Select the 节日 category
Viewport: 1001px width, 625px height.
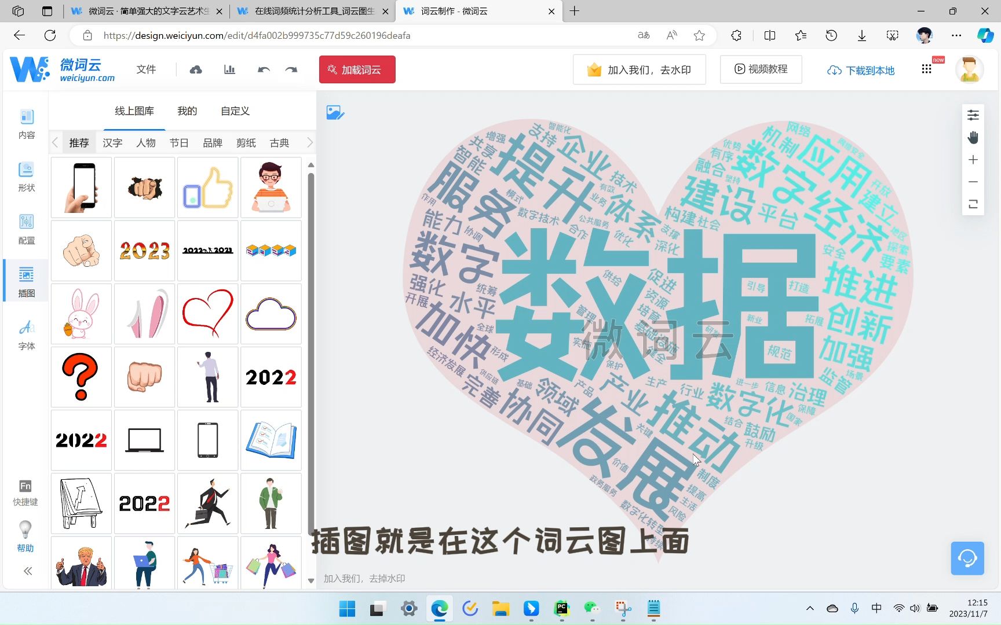coord(179,143)
